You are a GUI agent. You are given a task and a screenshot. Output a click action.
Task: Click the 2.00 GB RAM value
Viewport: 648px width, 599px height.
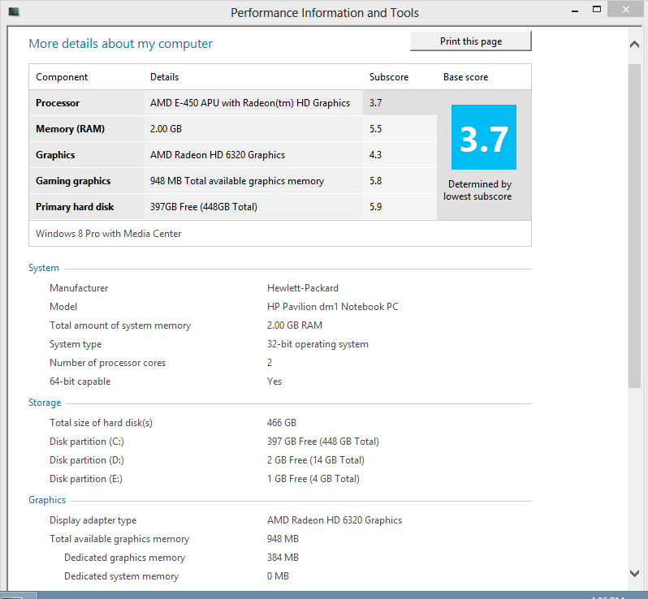pos(295,325)
